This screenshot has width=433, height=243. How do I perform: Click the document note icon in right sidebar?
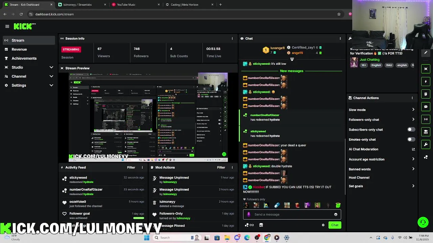(426, 94)
